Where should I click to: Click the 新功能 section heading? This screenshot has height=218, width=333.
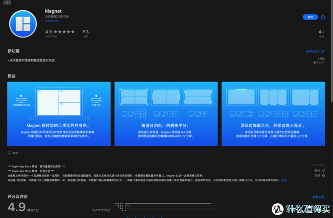click(x=14, y=51)
